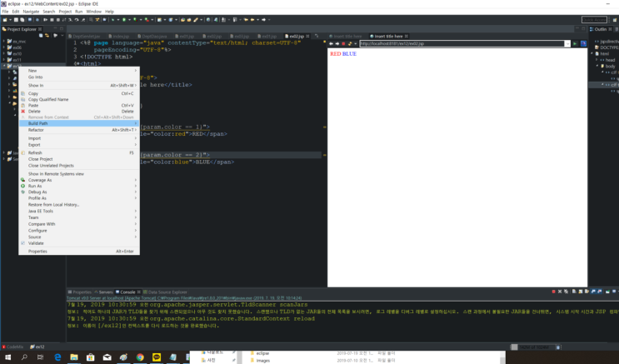Switch to DeptServlet.java editor tab
The height and width of the screenshot is (364, 619).
coord(83,37)
